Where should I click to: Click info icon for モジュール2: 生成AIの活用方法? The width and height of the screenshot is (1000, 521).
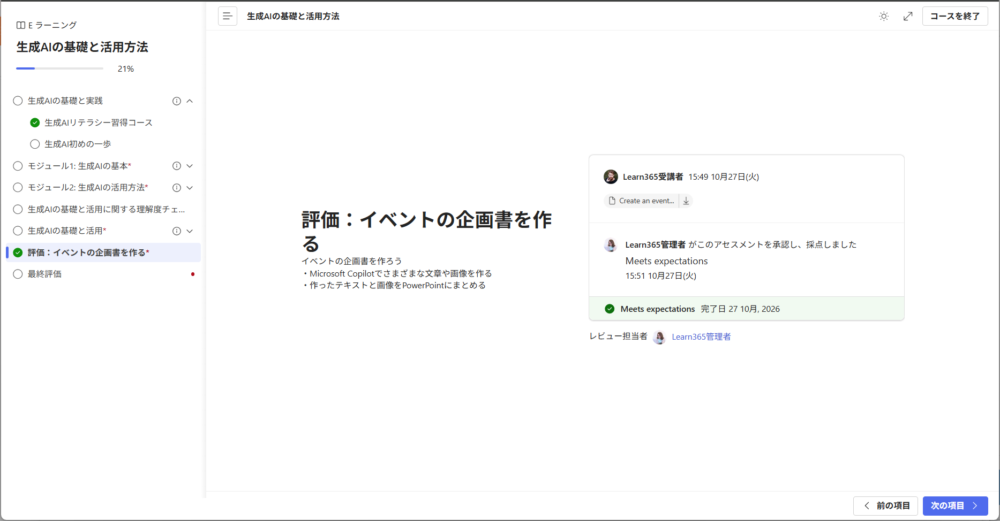pyautogui.click(x=177, y=188)
